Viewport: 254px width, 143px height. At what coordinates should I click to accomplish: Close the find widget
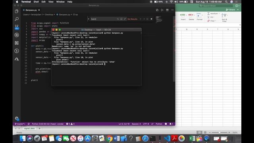point(152,19)
